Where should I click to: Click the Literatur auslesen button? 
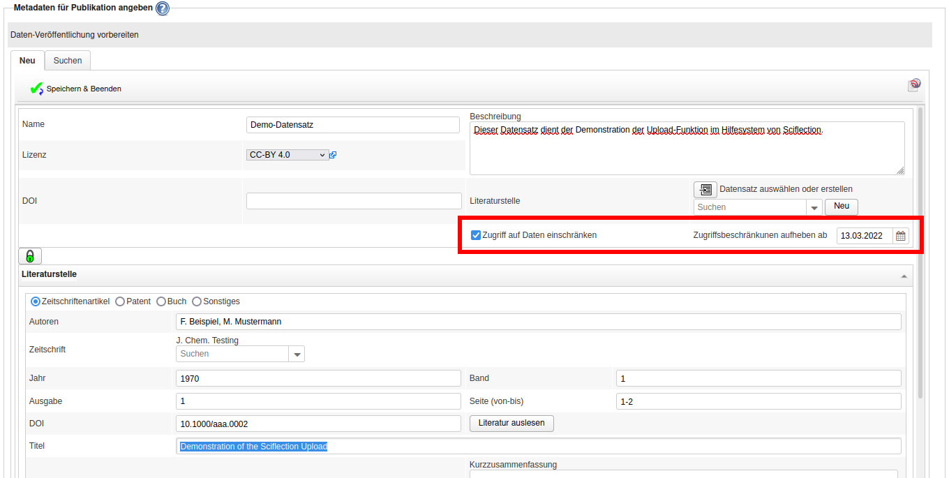[x=511, y=424]
